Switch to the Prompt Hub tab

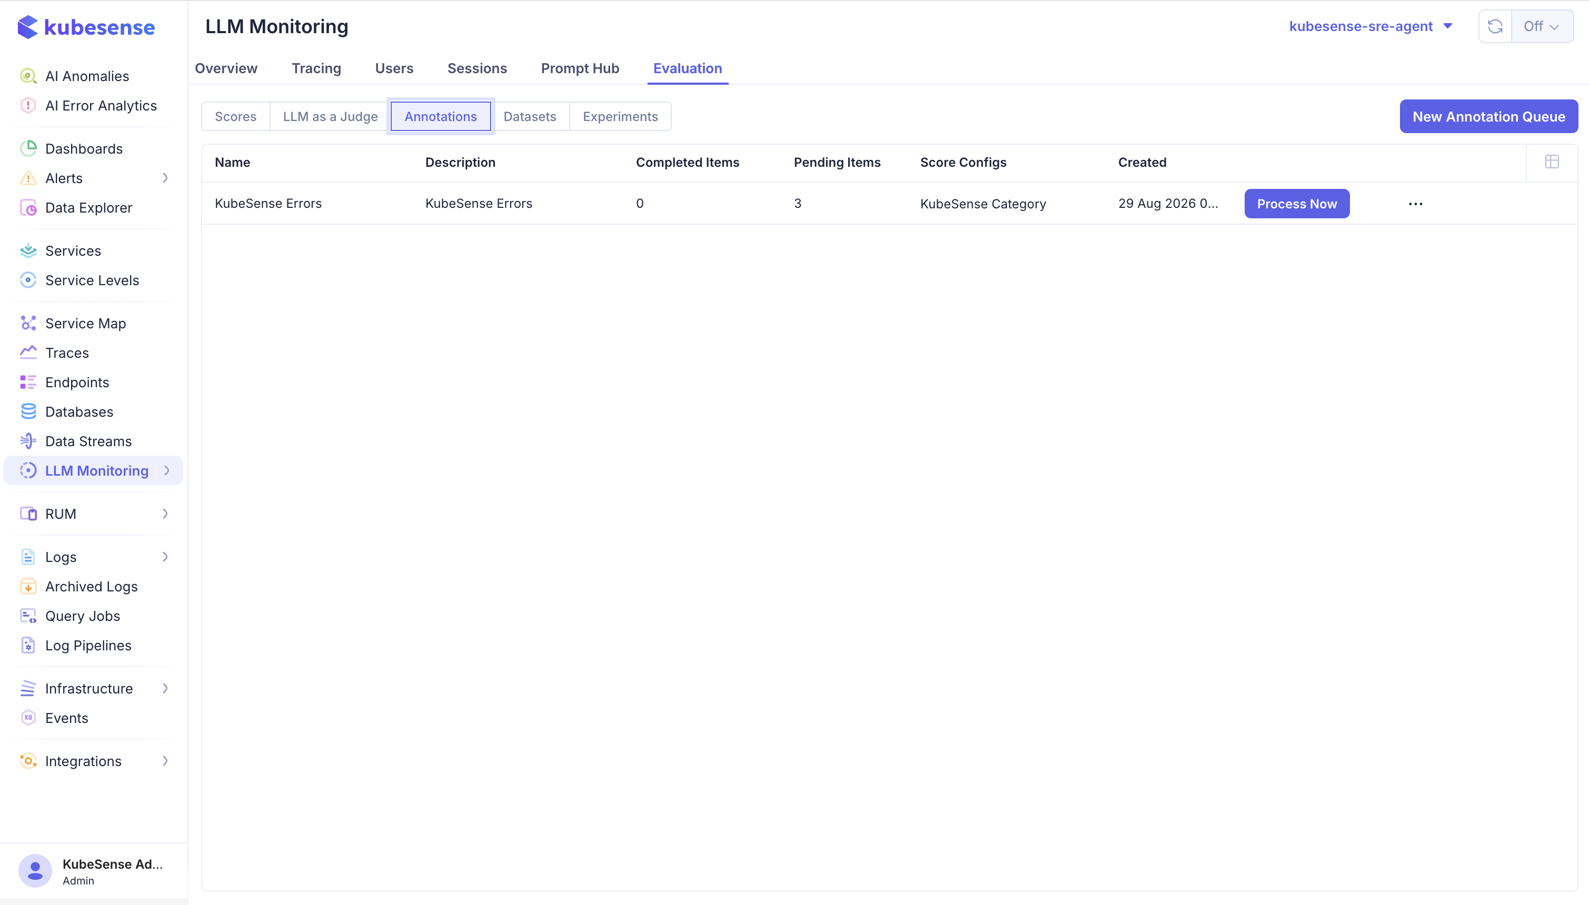[580, 68]
